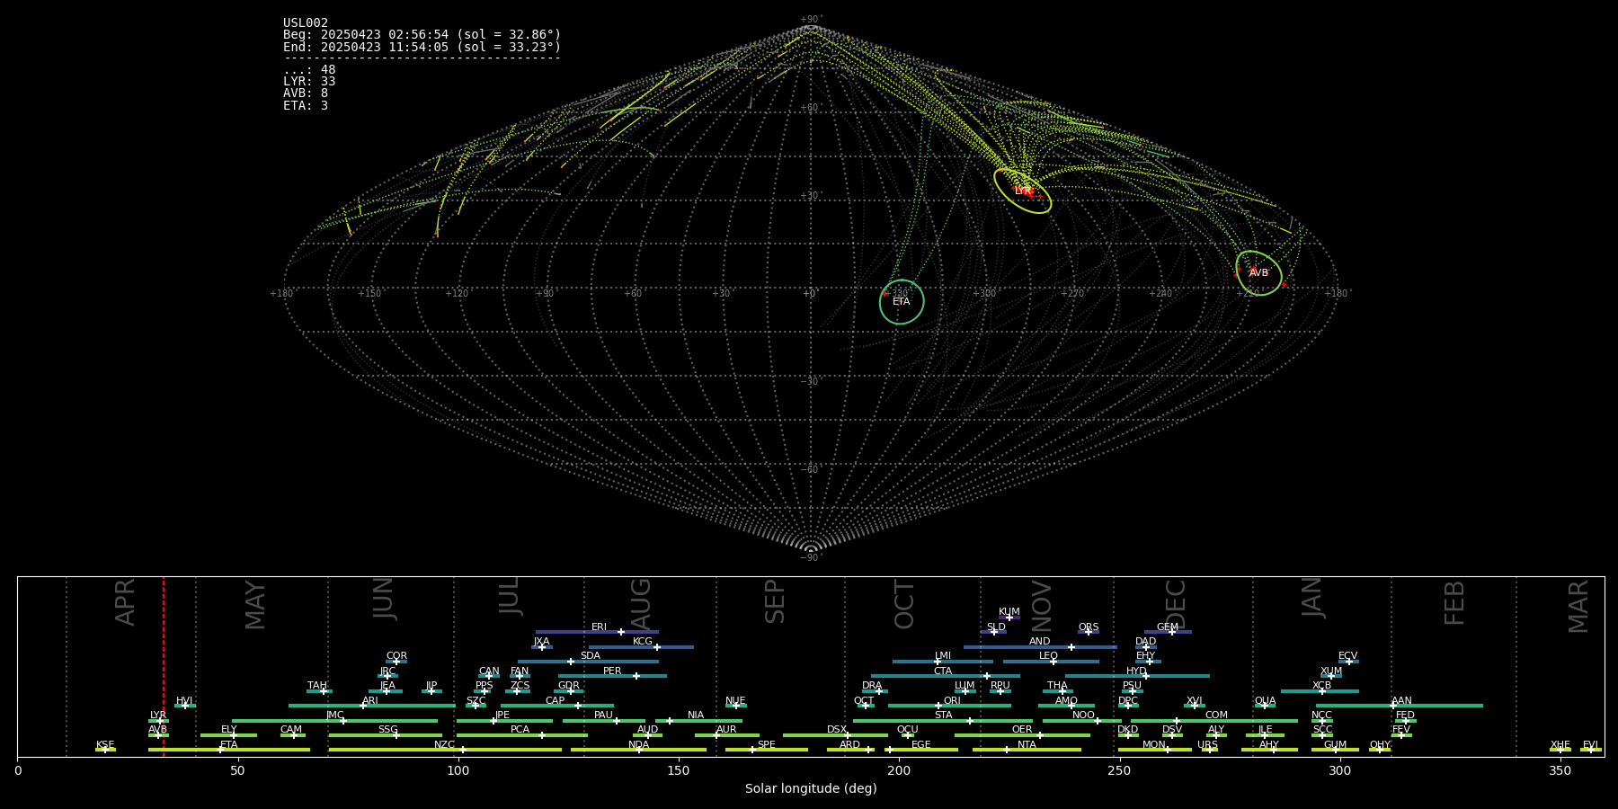Click the +90° label at map top
This screenshot has width=1618, height=809.
click(811, 20)
